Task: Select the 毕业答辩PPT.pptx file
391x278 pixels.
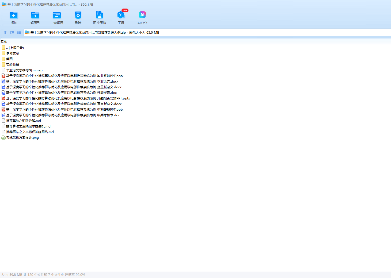Action: coord(64,76)
